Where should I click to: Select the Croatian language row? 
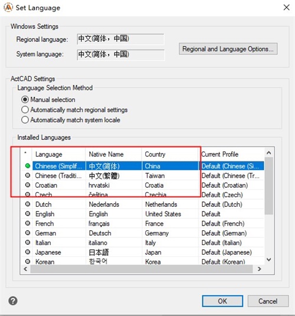point(143,185)
